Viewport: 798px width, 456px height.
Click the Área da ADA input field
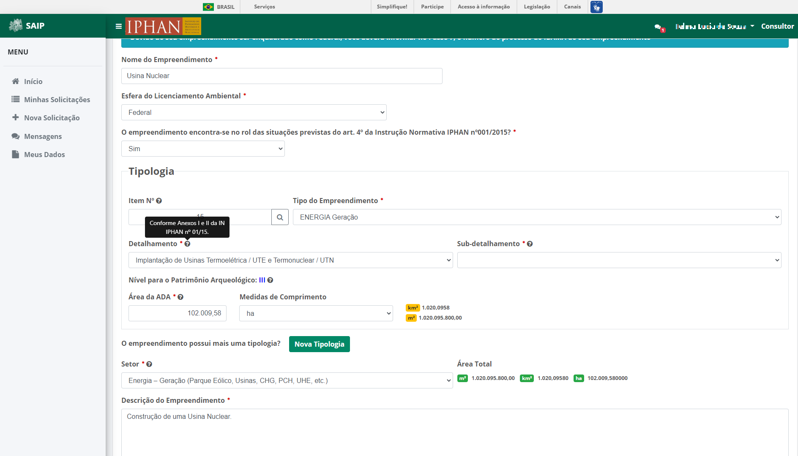coord(178,313)
